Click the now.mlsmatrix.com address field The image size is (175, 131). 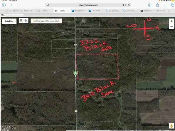coord(88,5)
